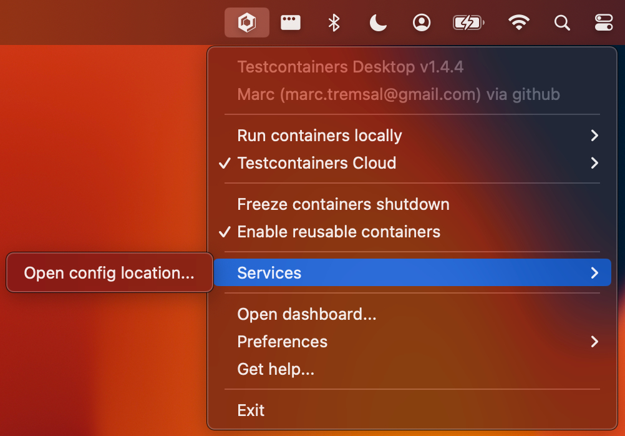This screenshot has height=436, width=625.
Task: Open the Control Center icon
Action: point(604,22)
